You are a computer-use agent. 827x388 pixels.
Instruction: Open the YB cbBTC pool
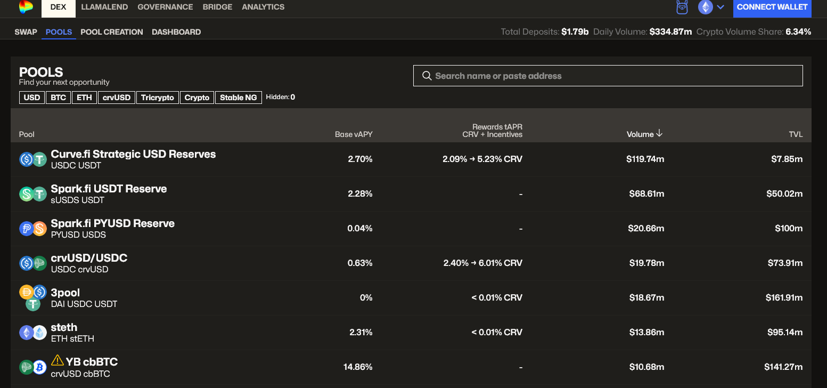pos(411,367)
